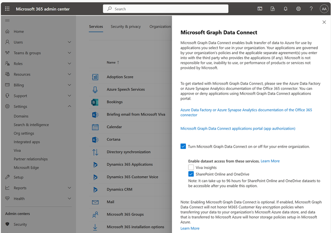Enable the Viva Insights checkbox
This screenshot has height=233, width=331.
tap(191, 167)
